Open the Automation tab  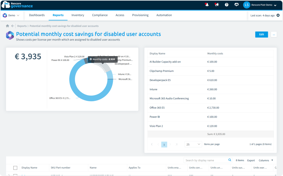pyautogui.click(x=164, y=15)
